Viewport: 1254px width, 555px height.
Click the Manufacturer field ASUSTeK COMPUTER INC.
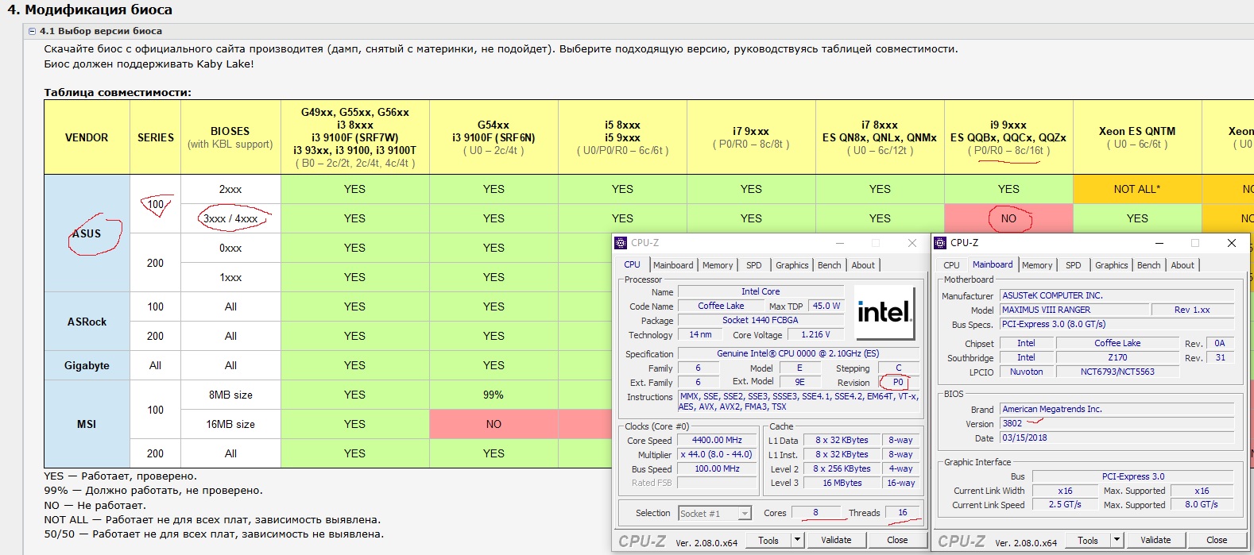(1117, 296)
